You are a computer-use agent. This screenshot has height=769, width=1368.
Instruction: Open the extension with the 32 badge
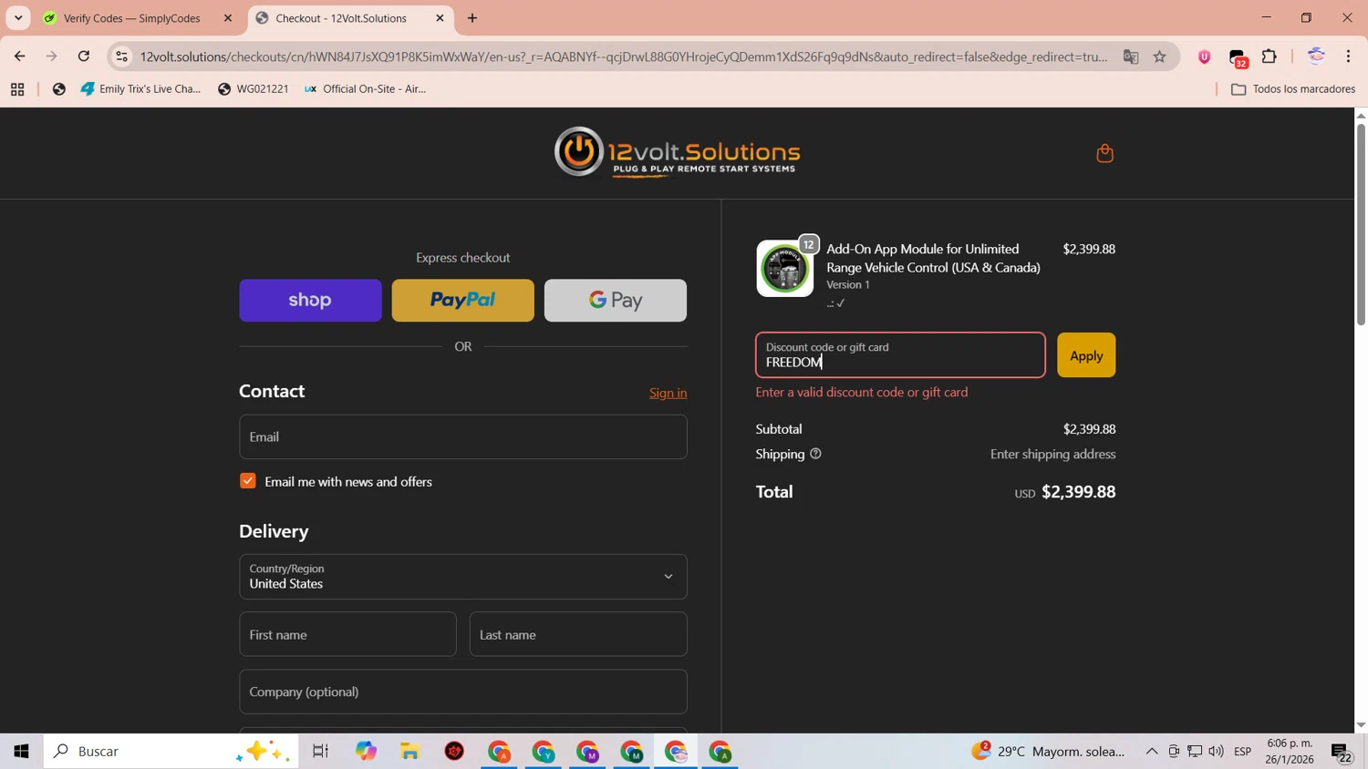[1238, 58]
